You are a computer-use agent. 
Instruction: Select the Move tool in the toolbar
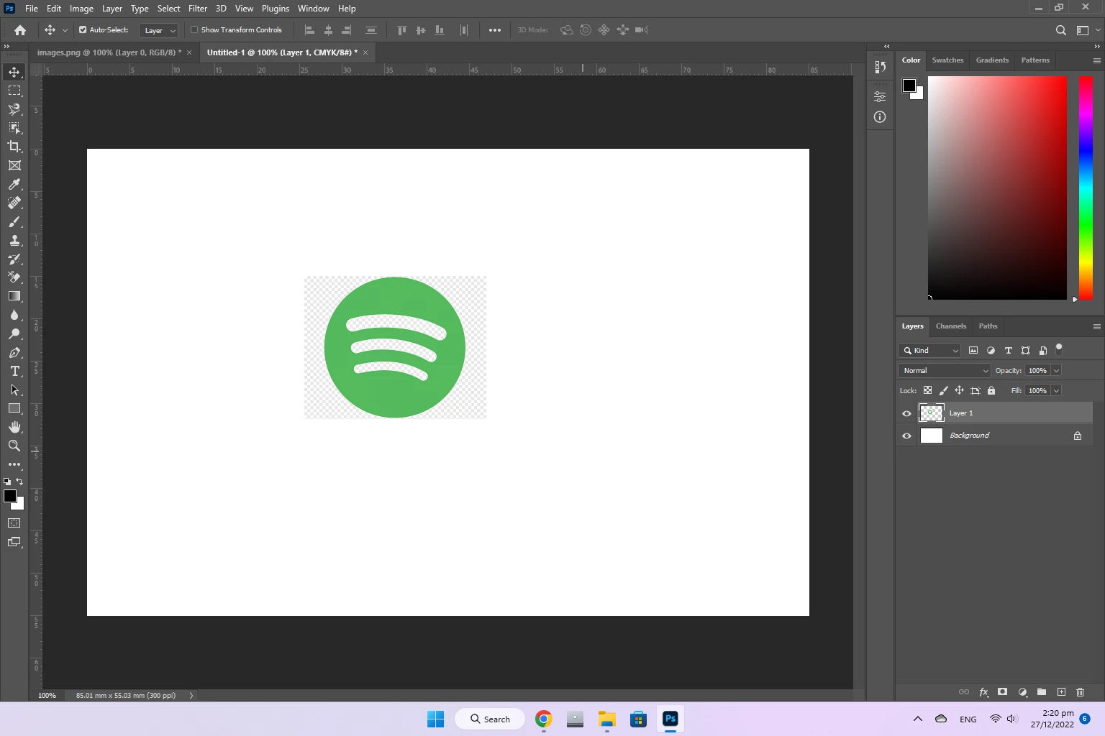tap(14, 72)
